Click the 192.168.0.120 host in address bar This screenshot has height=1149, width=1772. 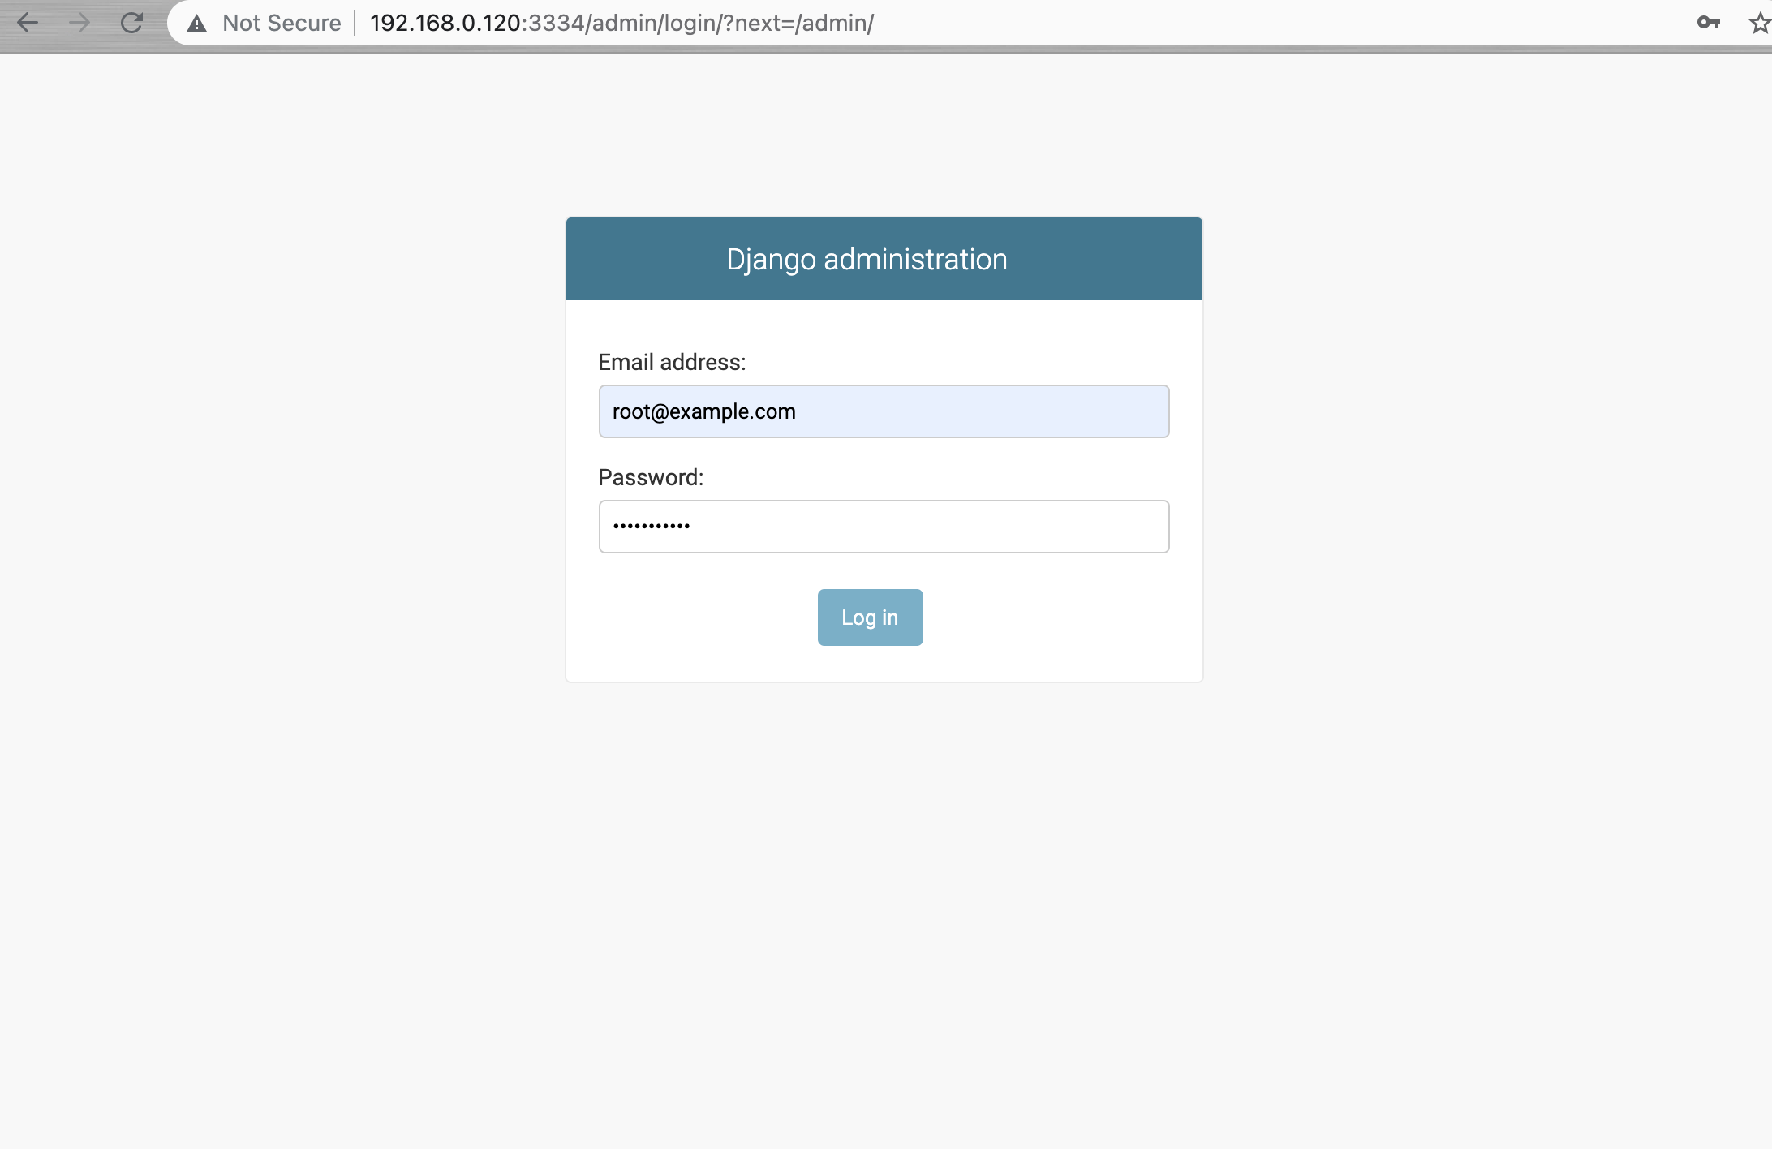click(x=445, y=24)
